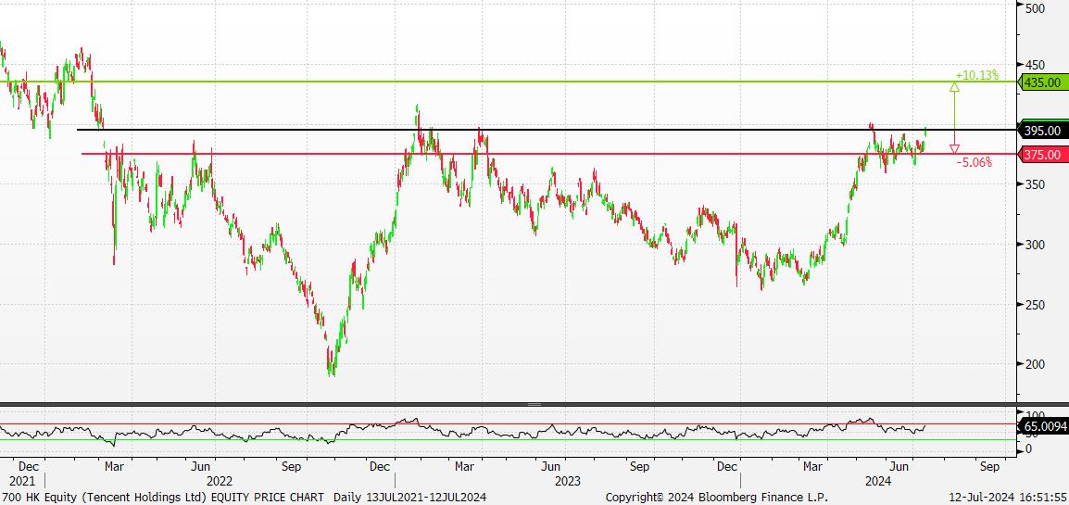Viewport: 1069px width, 505px height.
Task: Click the black 395.00 price label
Action: click(x=1042, y=130)
